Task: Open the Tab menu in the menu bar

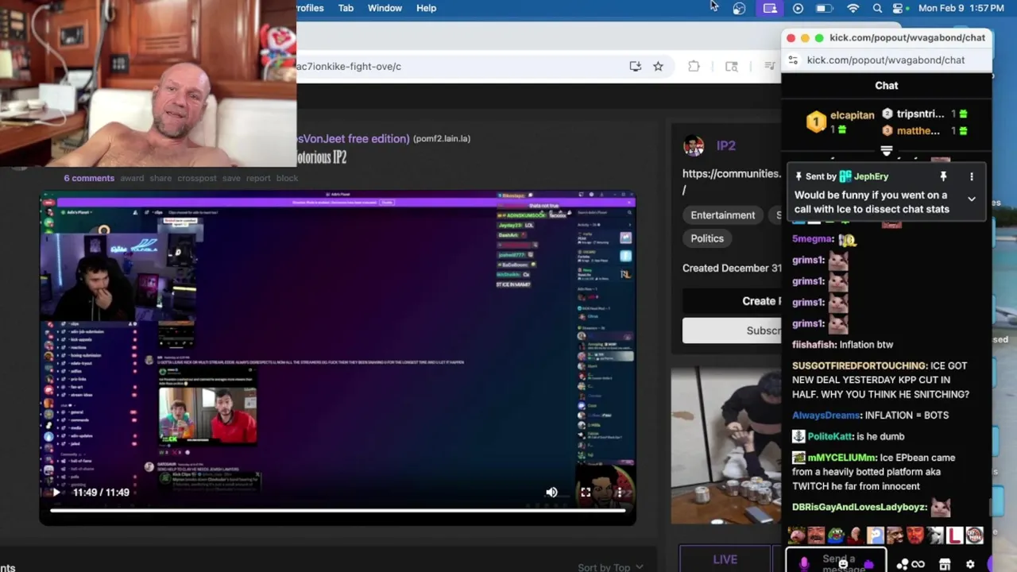Action: (346, 8)
